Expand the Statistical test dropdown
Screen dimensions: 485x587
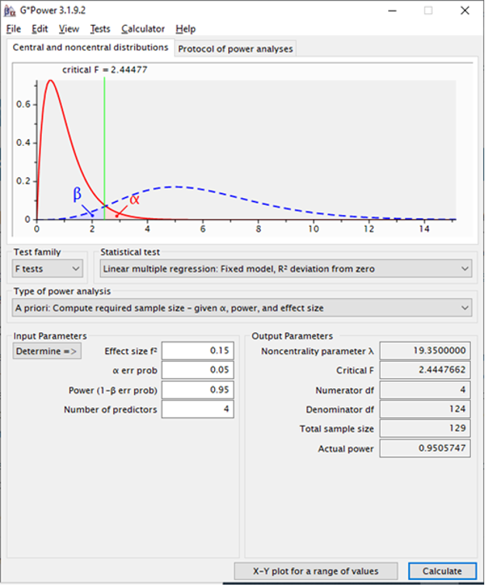click(286, 269)
